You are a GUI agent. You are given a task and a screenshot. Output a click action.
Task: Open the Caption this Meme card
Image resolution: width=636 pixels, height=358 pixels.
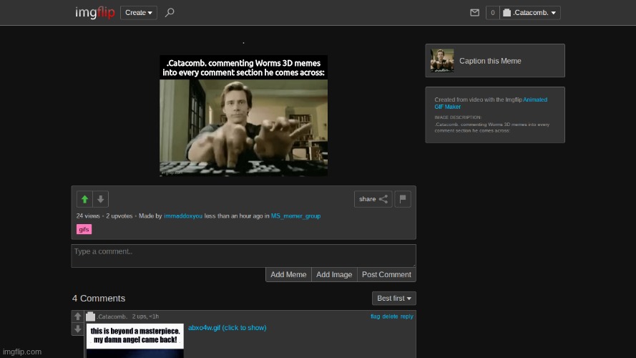click(495, 60)
